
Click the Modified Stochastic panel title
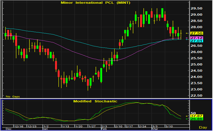point(95,101)
